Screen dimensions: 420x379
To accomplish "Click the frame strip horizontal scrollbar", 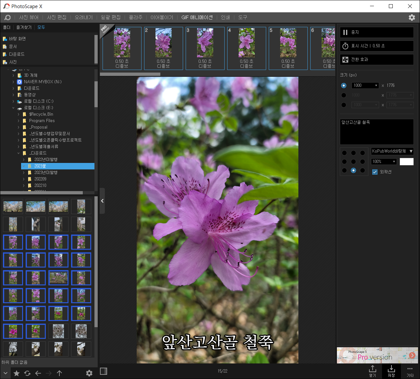I will tap(130, 74).
